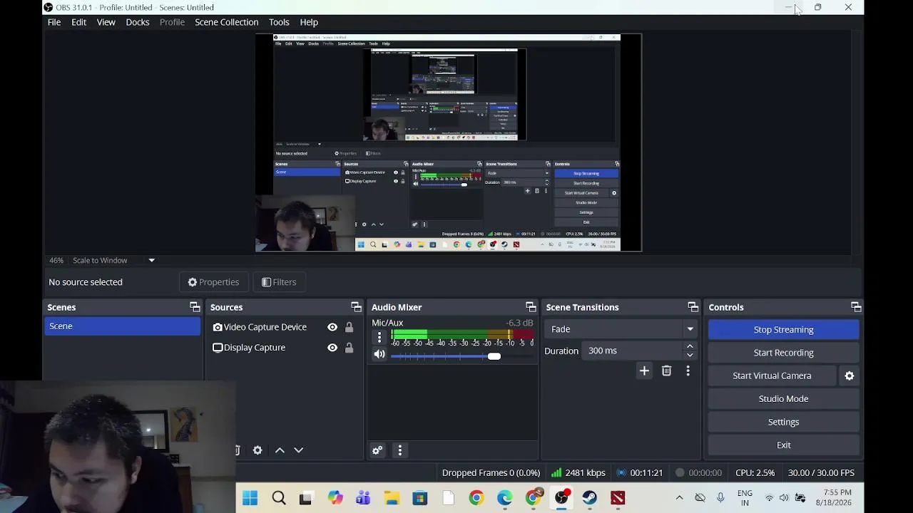
Task: Click the stream time 00:11:21 in status bar
Action: [x=646, y=472]
